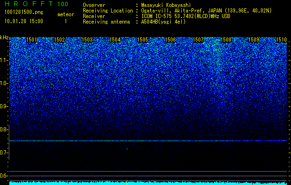The height and width of the screenshot is (185, 291).
Task: Click the 0.6 frequency axis label
Action: click(x=4, y=176)
